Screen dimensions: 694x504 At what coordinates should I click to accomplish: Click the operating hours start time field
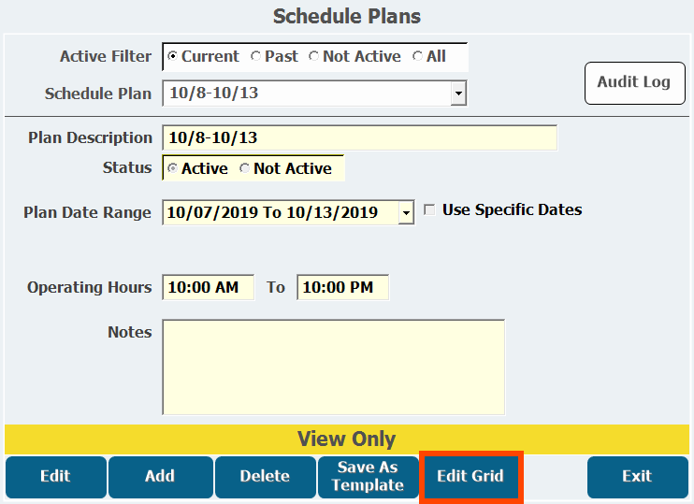tap(208, 288)
